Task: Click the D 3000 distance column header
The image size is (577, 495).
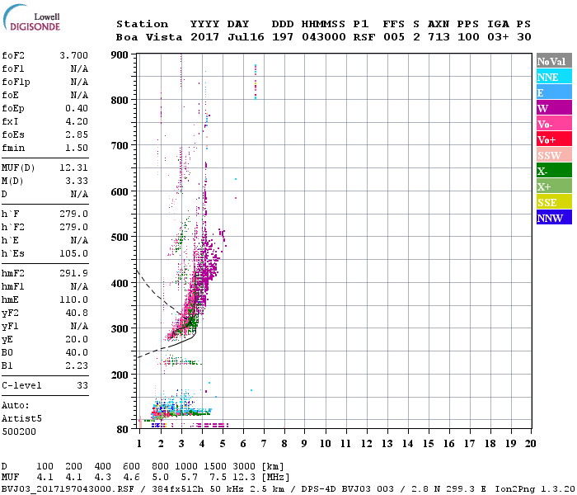Action: (244, 466)
